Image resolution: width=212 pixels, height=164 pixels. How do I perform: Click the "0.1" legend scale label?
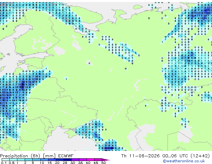pyautogui.click(x=4, y=163)
